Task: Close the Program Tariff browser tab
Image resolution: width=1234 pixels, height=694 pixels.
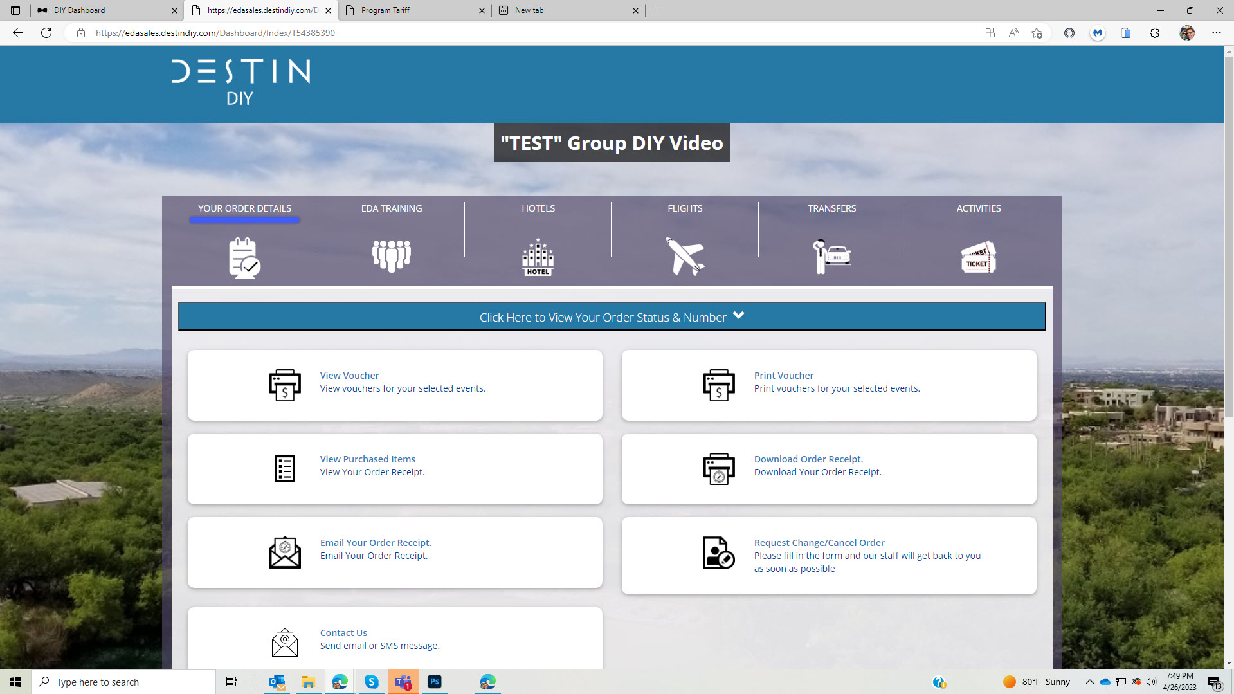Action: [482, 10]
